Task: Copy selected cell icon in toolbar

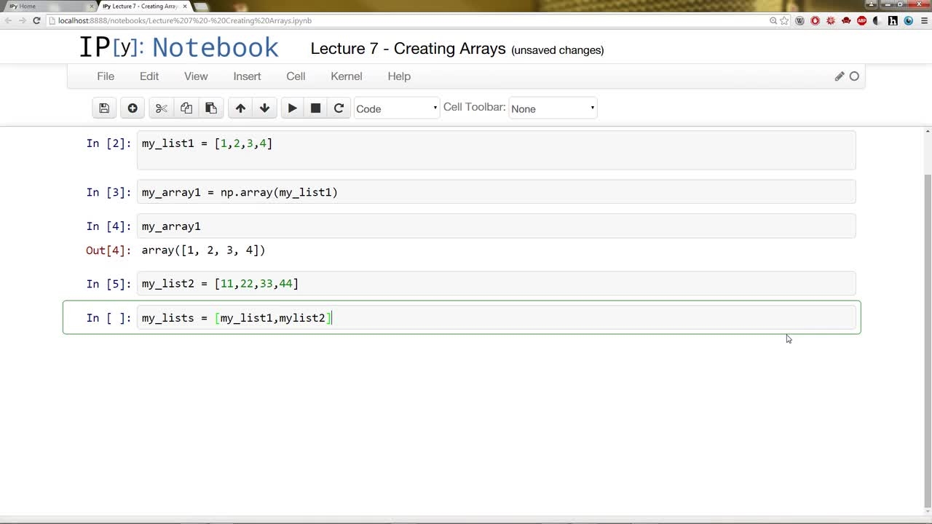Action: pos(186,108)
